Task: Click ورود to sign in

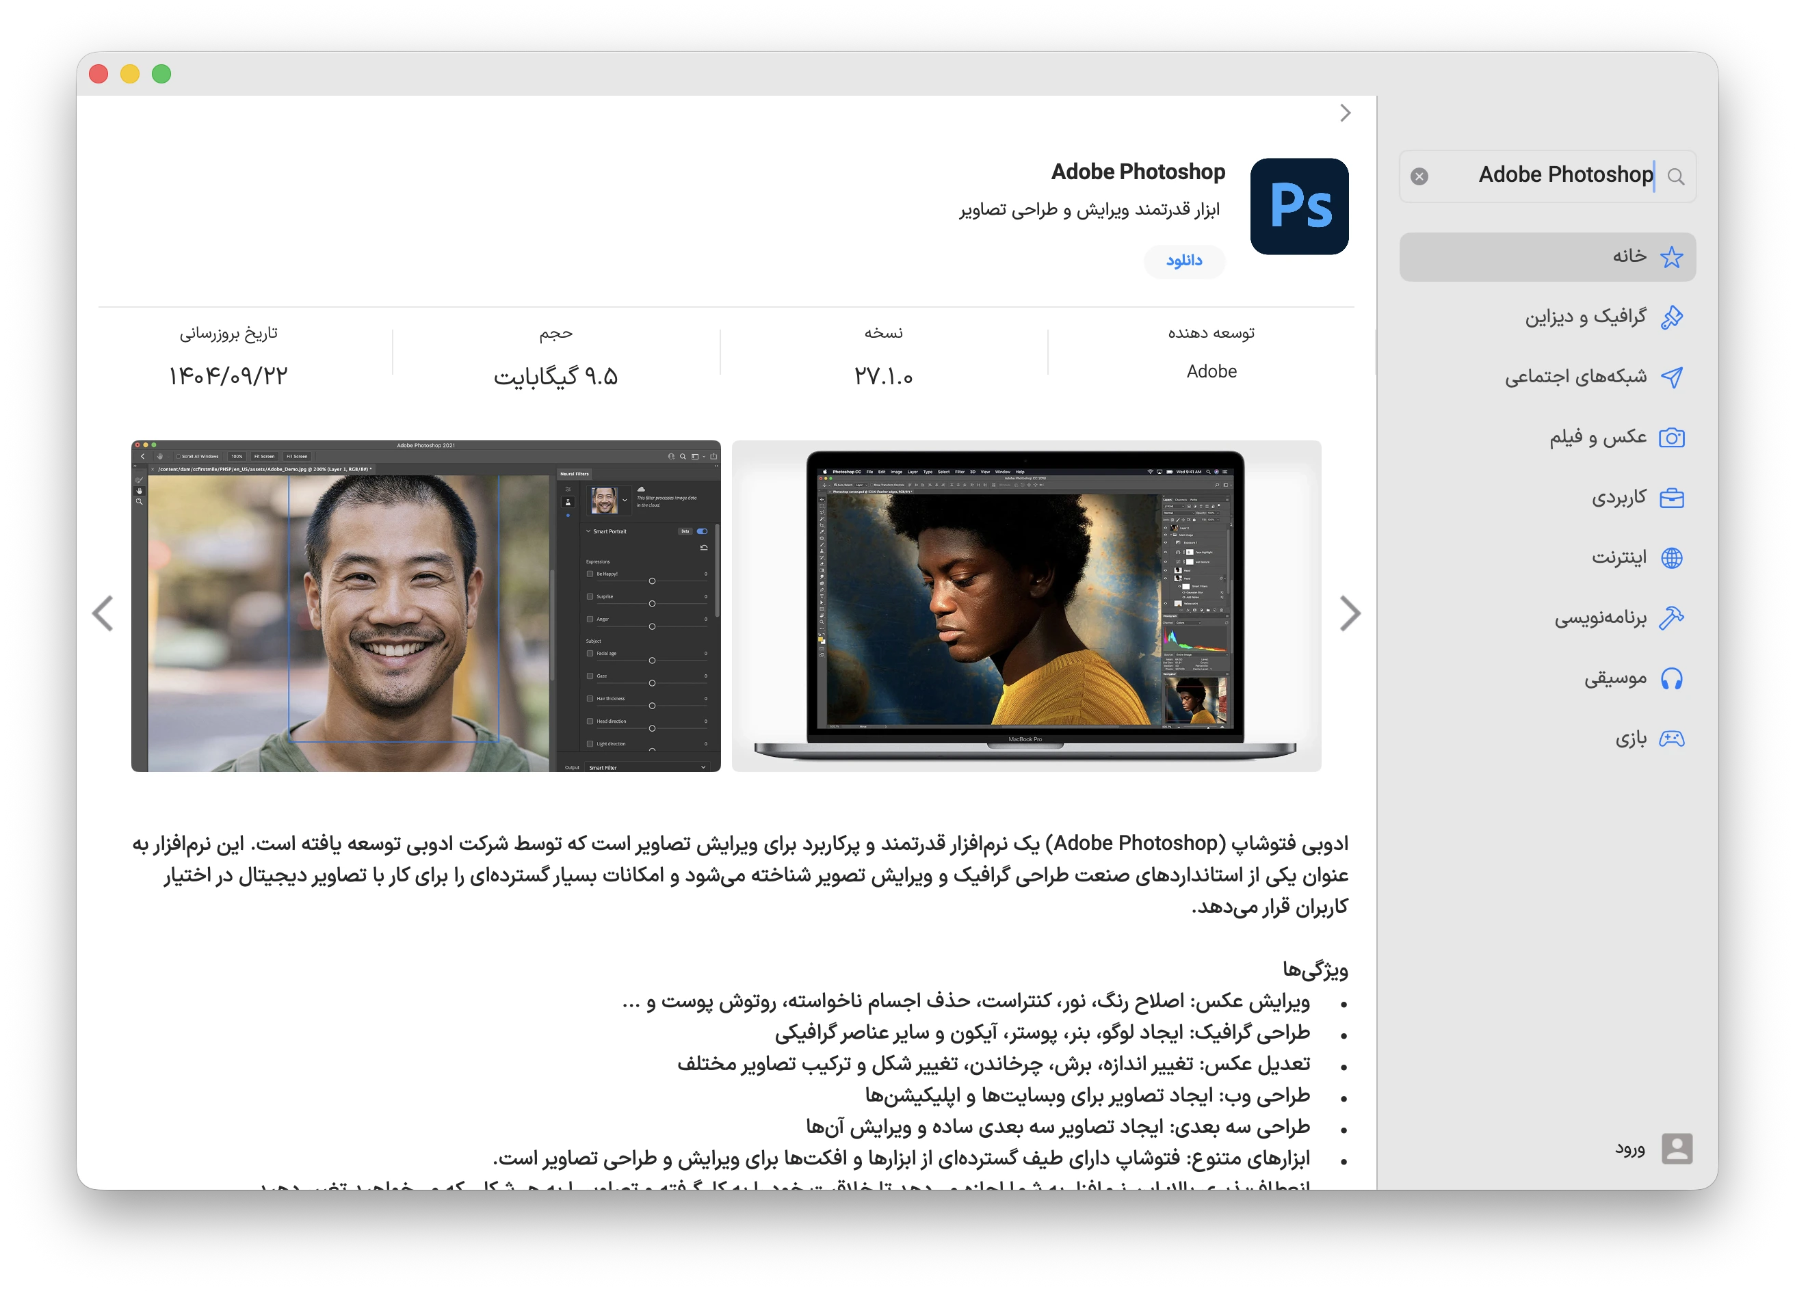Action: click(1630, 1149)
